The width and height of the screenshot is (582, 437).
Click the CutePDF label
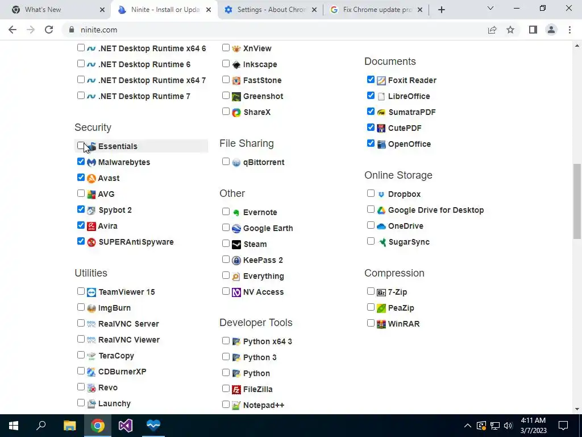tap(405, 128)
